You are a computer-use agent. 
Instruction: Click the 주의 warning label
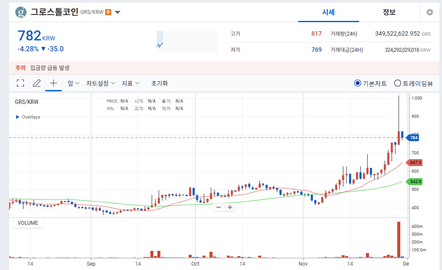pos(20,68)
